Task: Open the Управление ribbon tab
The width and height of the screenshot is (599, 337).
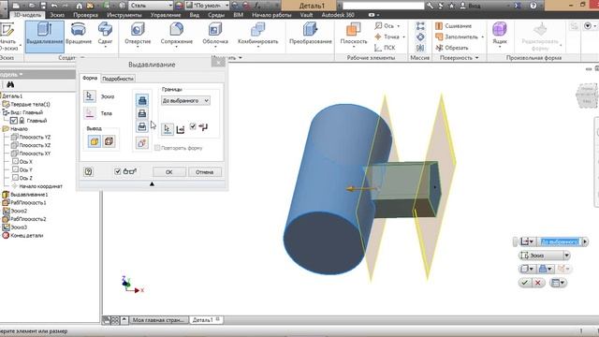Action: [166, 15]
